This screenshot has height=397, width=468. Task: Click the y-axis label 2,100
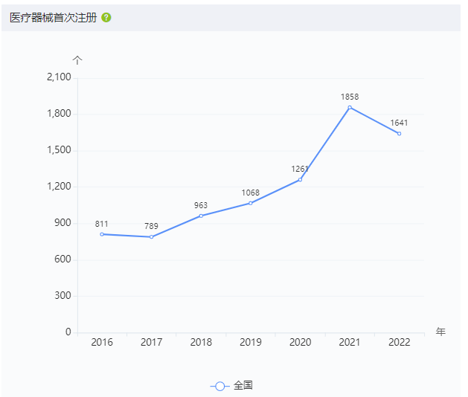pyautogui.click(x=59, y=77)
